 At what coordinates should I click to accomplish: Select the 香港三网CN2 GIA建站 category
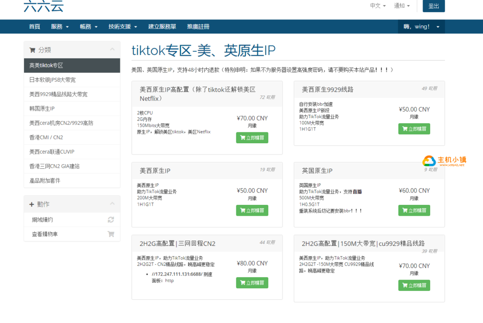(x=72, y=166)
